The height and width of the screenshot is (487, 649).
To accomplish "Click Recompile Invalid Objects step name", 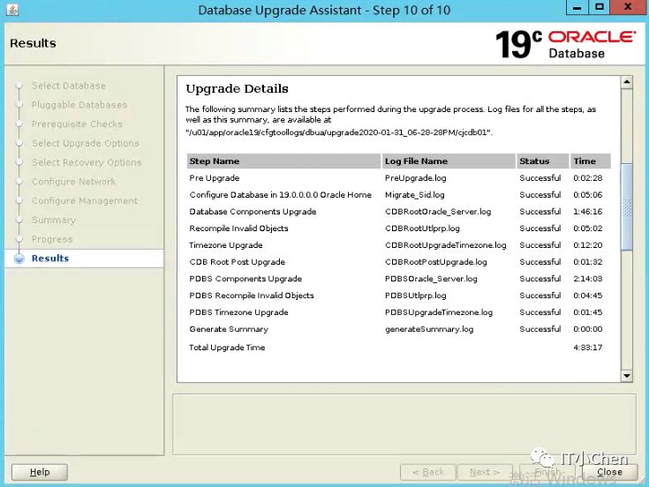I will point(238,229).
